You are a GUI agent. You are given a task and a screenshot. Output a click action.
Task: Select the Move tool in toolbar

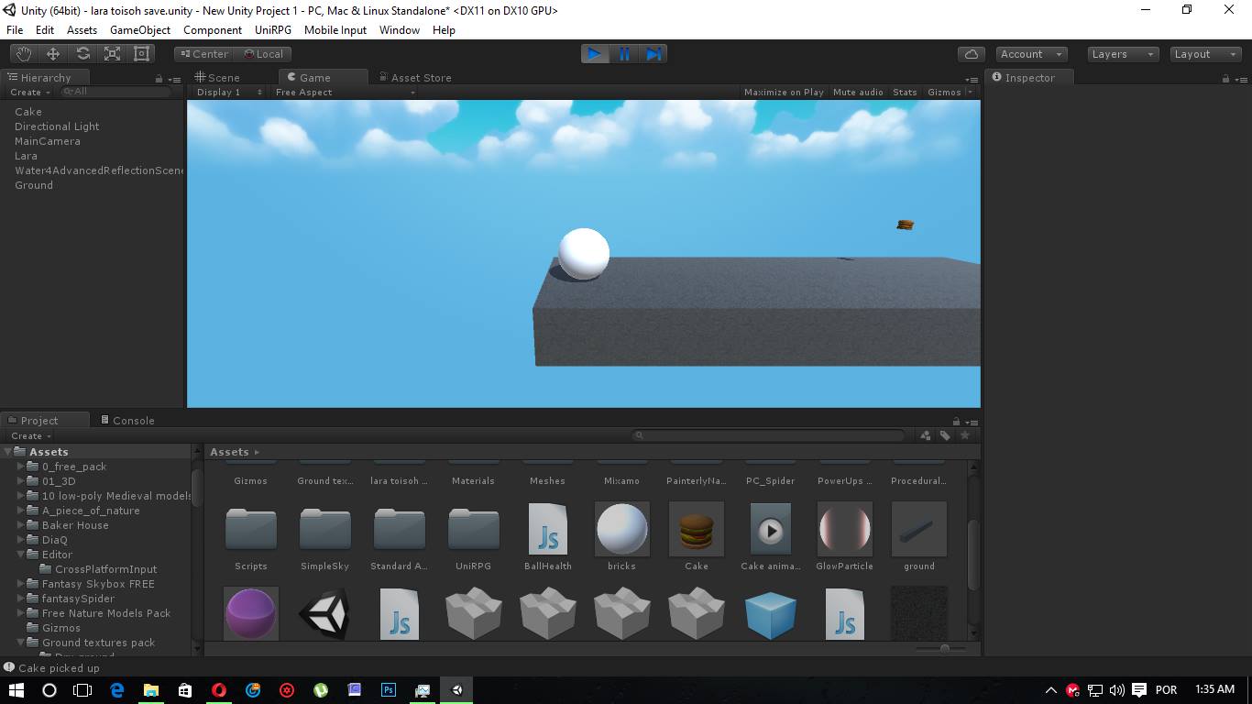(x=53, y=54)
